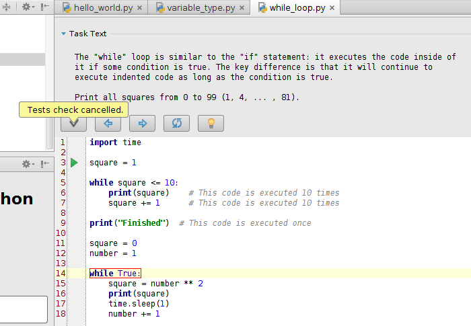Click 'square = 0' on line 11
471x326 pixels.
point(113,243)
